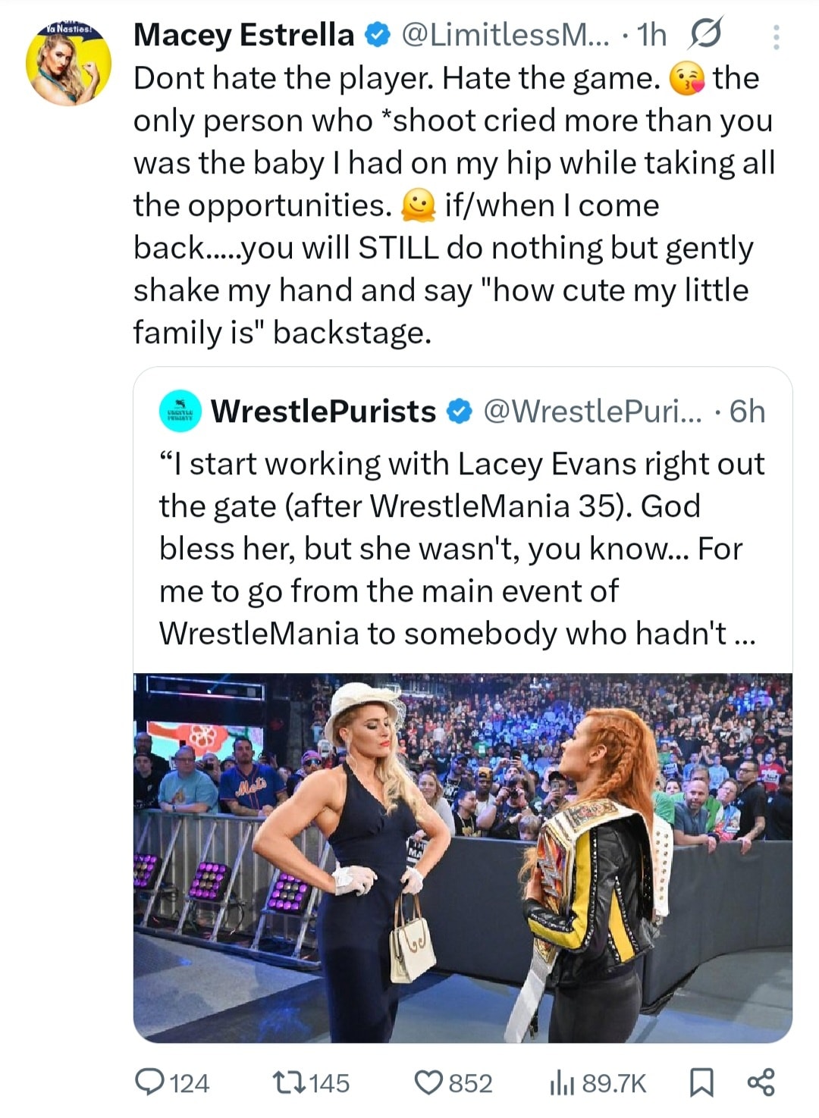
Task: Open the 1h timestamp on the main post
Action: coord(652,35)
